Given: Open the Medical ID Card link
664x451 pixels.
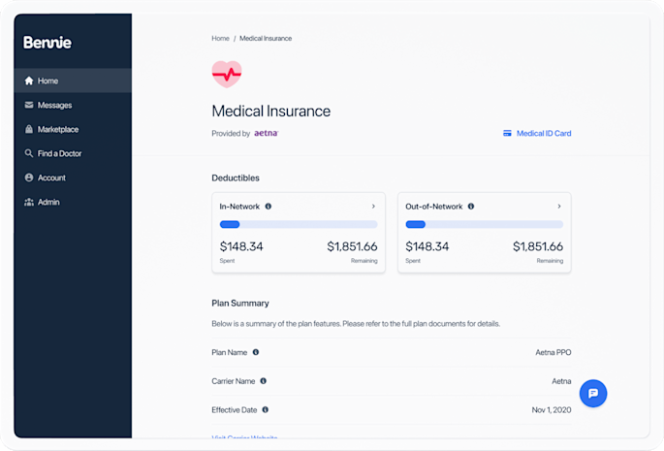Looking at the screenshot, I should point(537,133).
